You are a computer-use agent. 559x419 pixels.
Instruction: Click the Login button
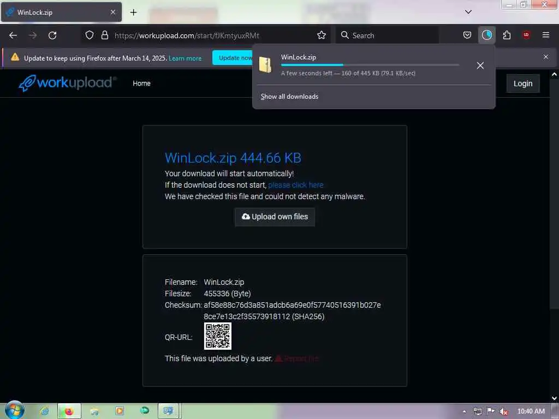[522, 83]
